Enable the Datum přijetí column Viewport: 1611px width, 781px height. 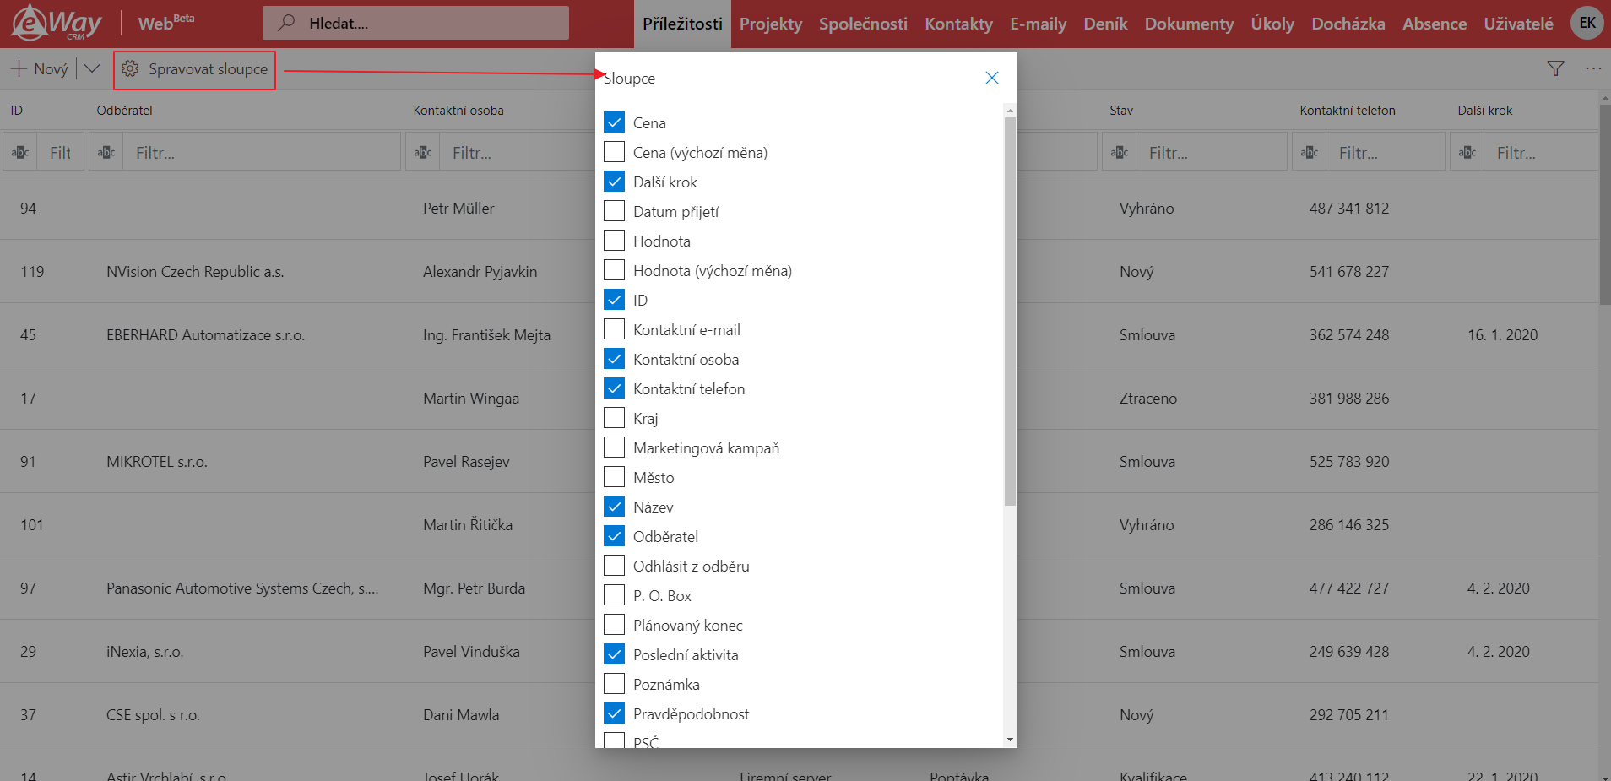pyautogui.click(x=615, y=211)
